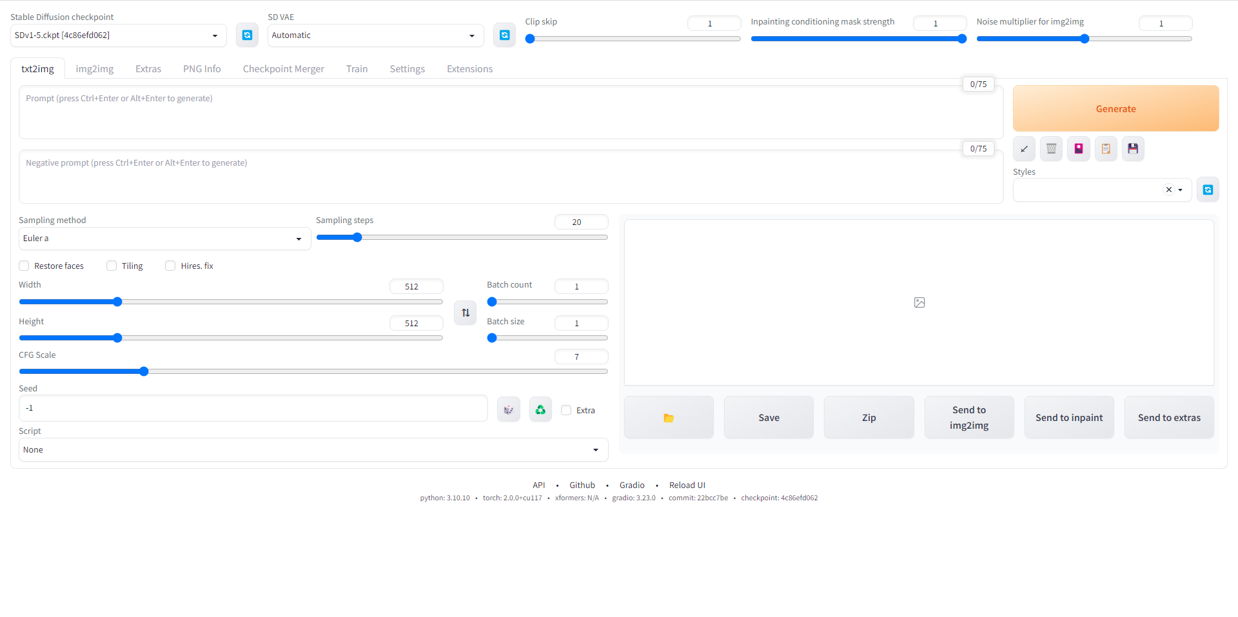The image size is (1238, 617).
Task: Refresh the Styles list
Action: (x=1208, y=190)
